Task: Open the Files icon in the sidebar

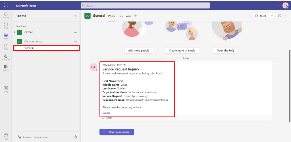Action: 6,46
